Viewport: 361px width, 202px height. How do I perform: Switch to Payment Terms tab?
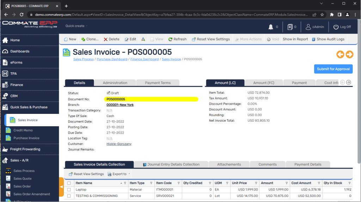click(158, 83)
